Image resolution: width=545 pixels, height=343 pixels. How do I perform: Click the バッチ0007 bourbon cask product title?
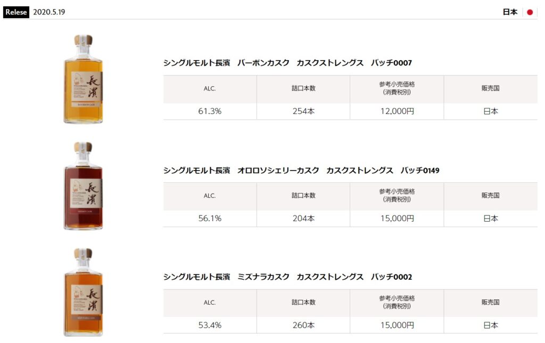287,63
